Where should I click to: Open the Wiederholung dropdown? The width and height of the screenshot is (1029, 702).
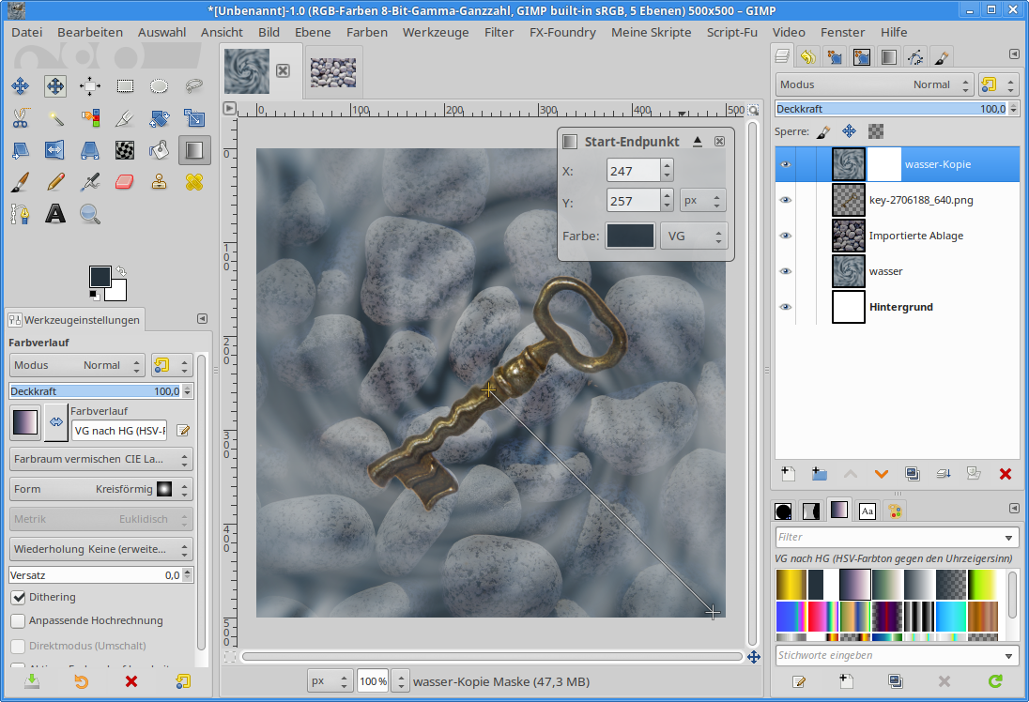tap(101, 549)
